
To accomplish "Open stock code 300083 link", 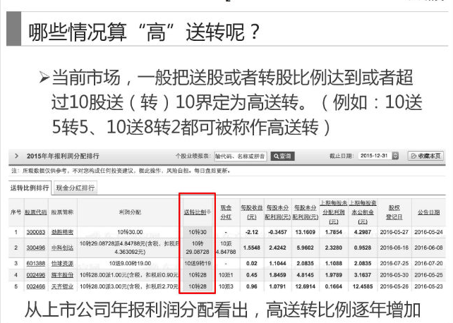I will (x=36, y=232).
